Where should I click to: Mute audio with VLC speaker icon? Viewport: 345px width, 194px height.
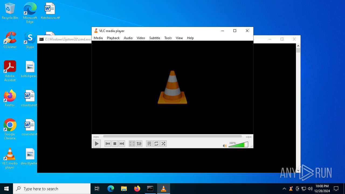[x=225, y=146]
